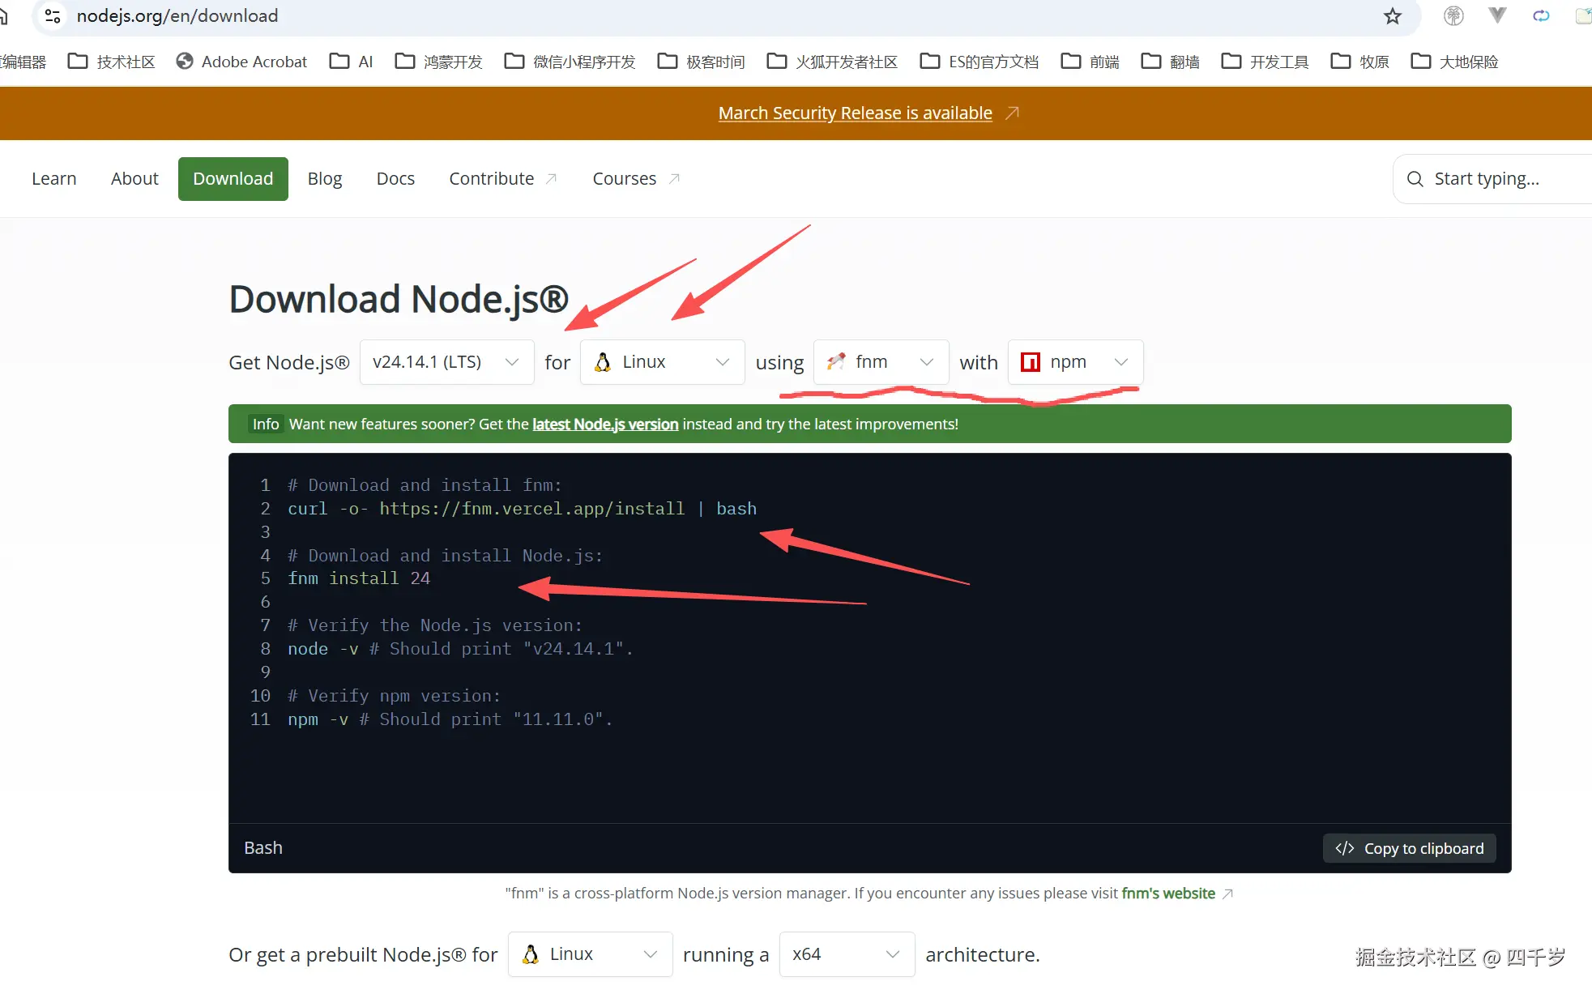Bookmark this page with the star icon
The image size is (1592, 994).
pos(1392,16)
